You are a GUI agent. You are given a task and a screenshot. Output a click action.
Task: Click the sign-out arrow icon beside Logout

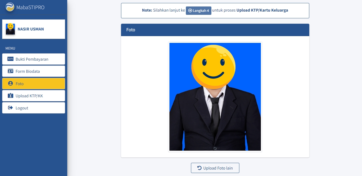point(10,108)
